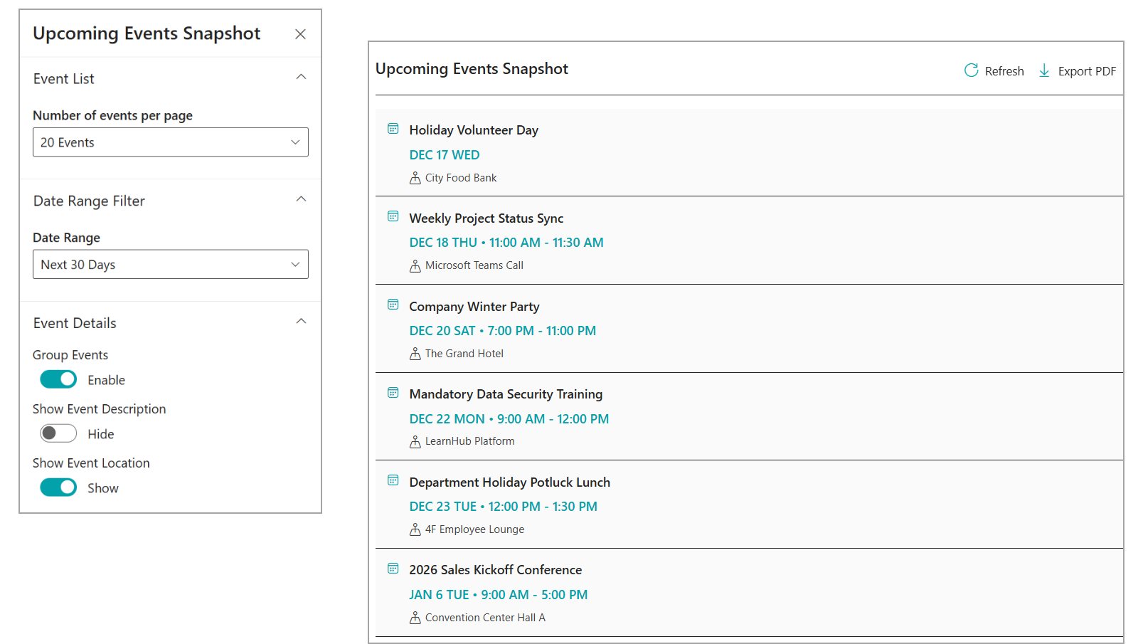Screen dimensions: 1138x644
Task: Click calendar icon beside Holiday Volunteer Day
Action: (x=393, y=129)
